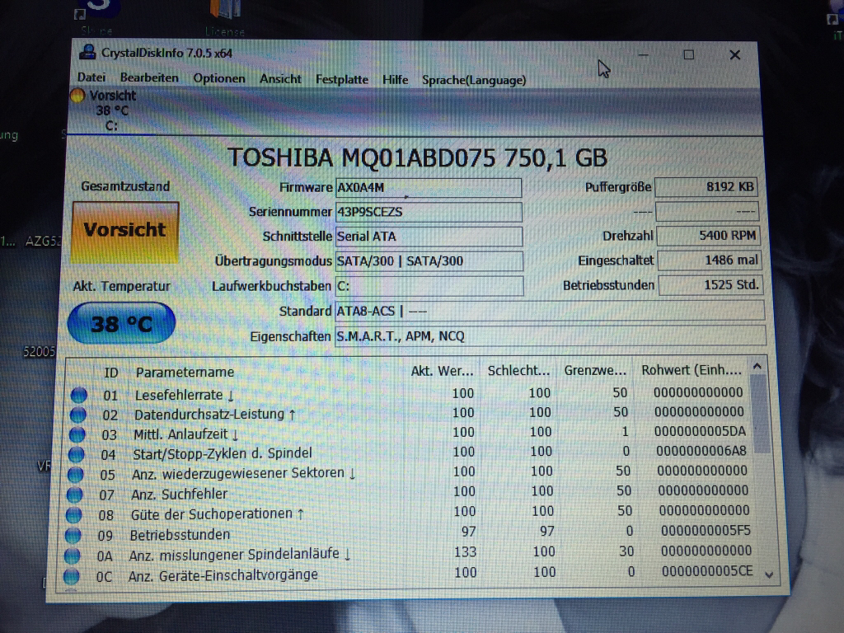This screenshot has width=844, height=633.
Task: Click the Betriebsstunden value 1525 Std.
Action: tap(710, 284)
